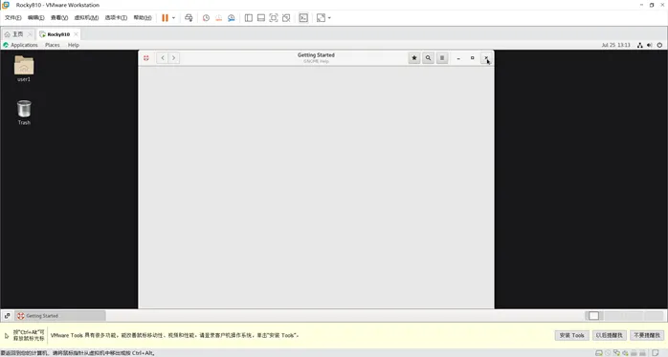The image size is (668, 357).
Task: Enter VMware full screen mode
Action: pos(274,18)
